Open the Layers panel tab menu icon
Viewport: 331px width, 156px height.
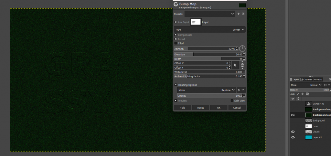tap(330, 79)
